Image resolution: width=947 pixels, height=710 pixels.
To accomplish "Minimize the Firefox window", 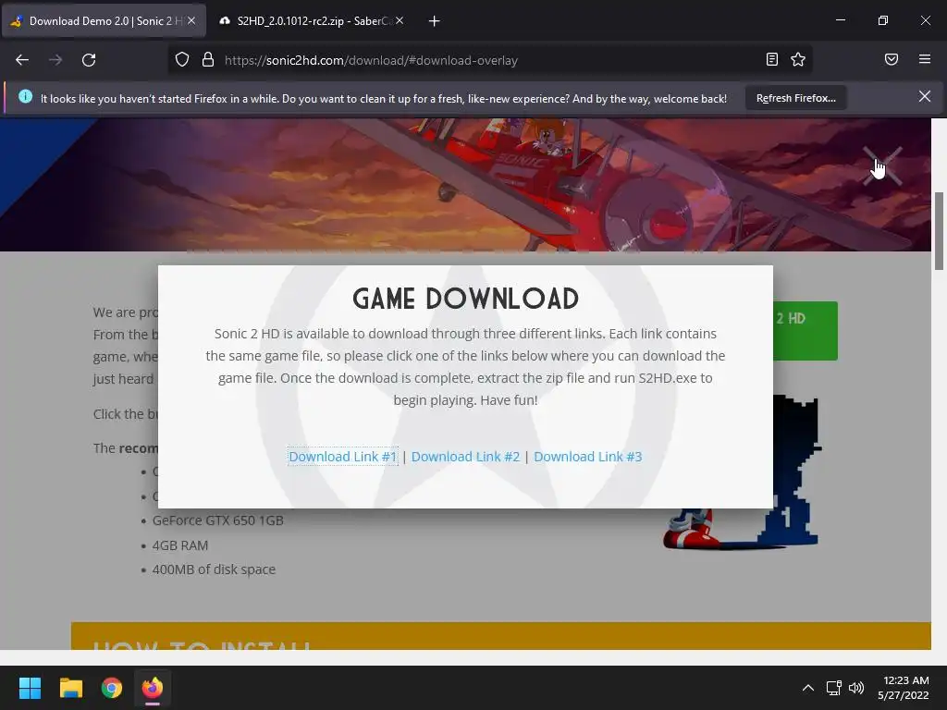I will coord(841,20).
